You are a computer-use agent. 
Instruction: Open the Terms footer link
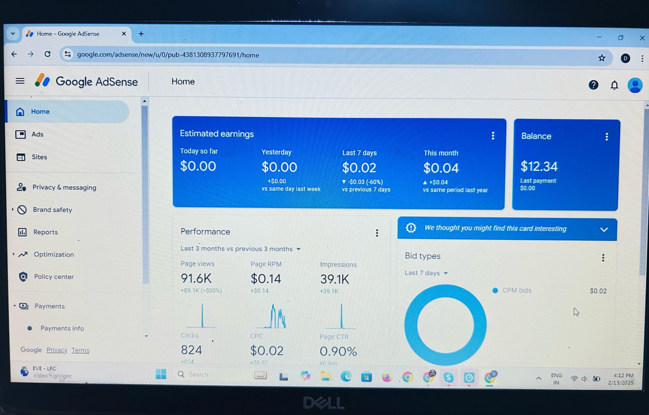pyautogui.click(x=80, y=350)
